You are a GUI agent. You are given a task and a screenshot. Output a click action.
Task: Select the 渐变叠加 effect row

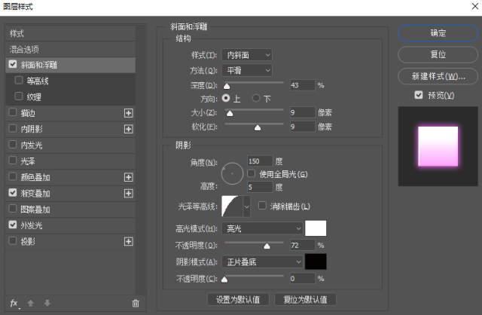point(70,193)
